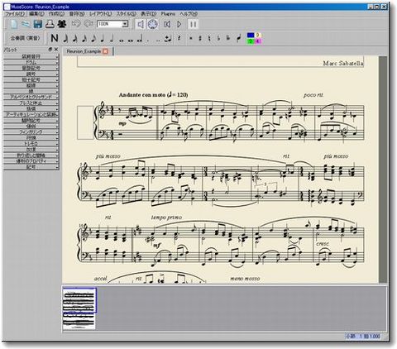Expand the アルペジオとグリッサンド palette
This screenshot has width=397, height=349.
coord(31,97)
